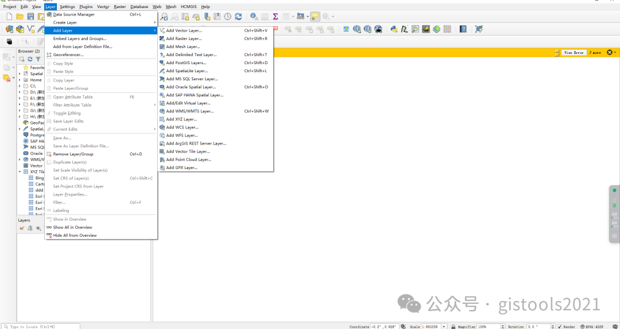Select the Favorites browser item
The height and width of the screenshot is (329, 620).
point(34,68)
